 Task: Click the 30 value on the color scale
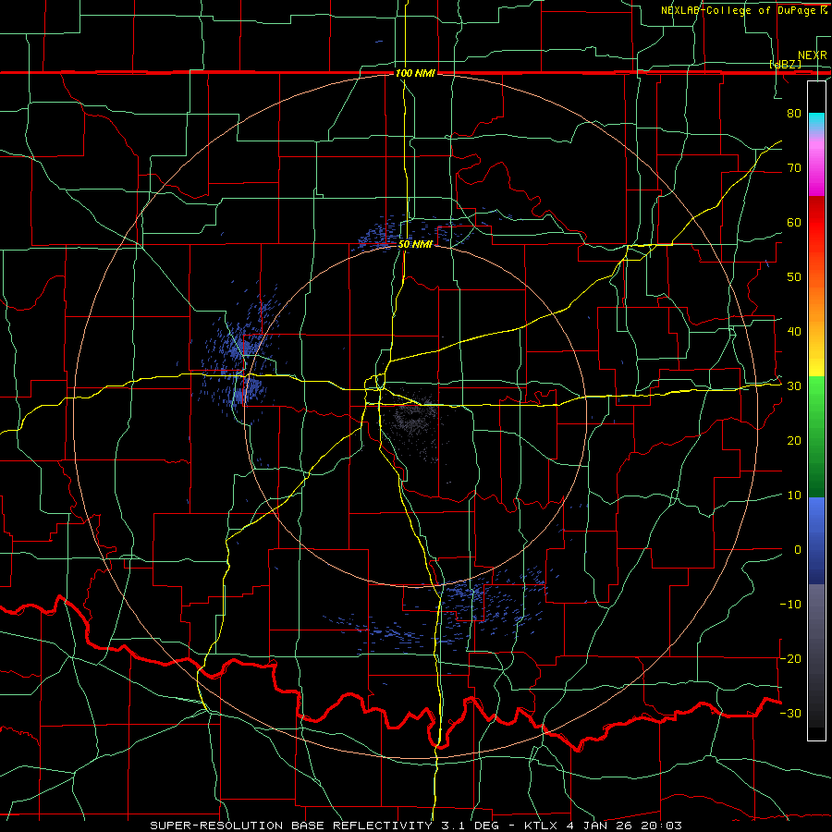(794, 385)
